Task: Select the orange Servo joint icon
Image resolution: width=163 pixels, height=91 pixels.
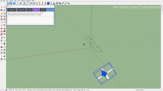Action: 37,3
